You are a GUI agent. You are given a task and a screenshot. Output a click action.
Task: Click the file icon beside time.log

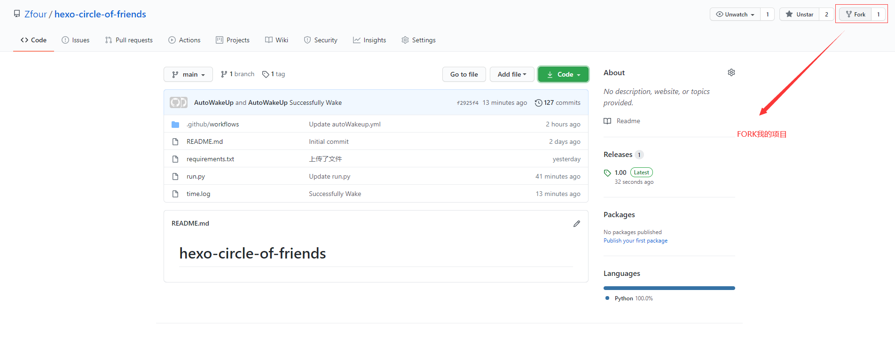pos(175,194)
